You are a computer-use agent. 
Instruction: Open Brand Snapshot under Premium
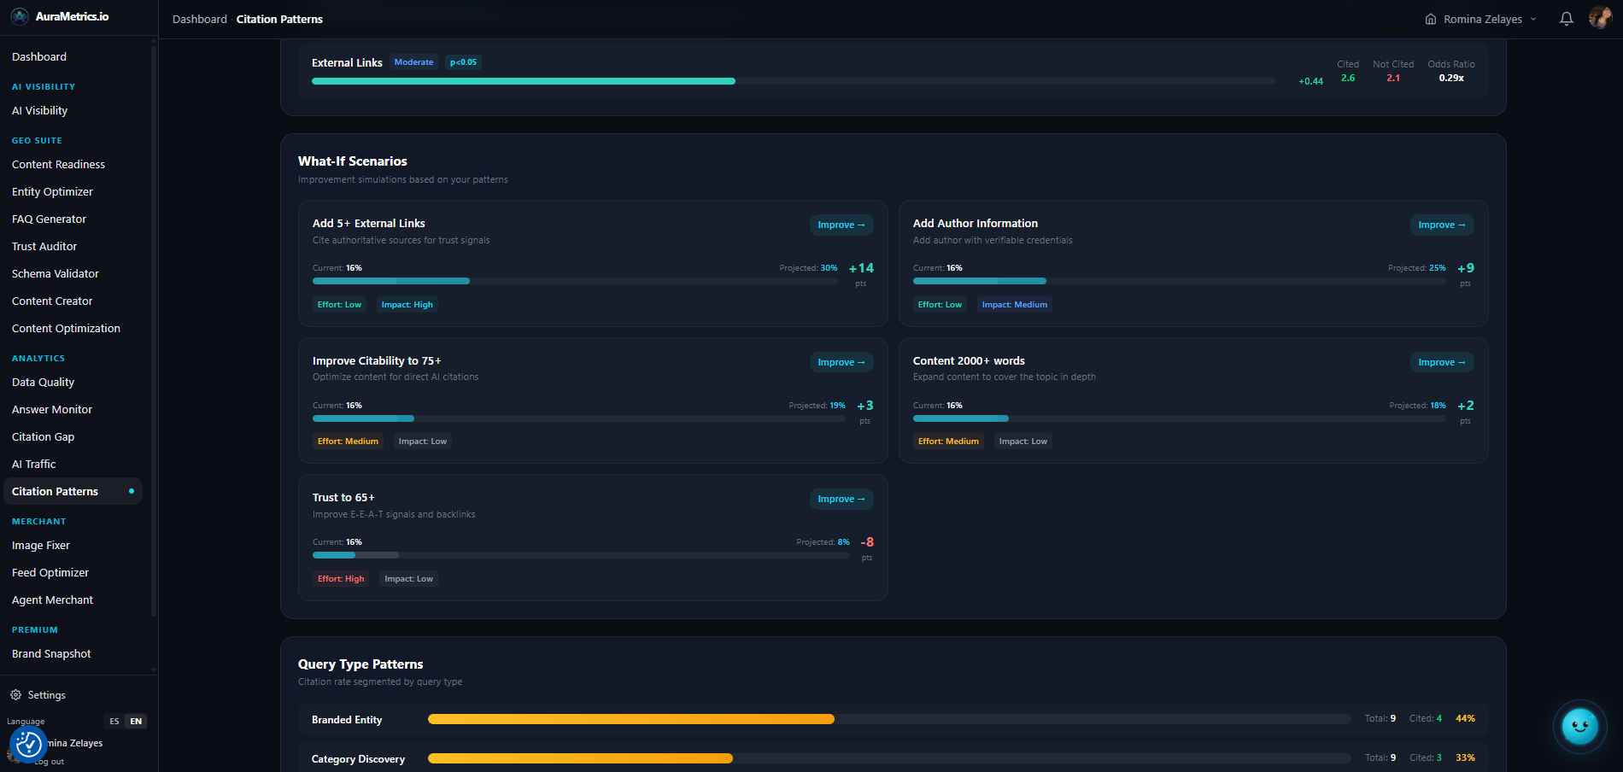tap(51, 653)
